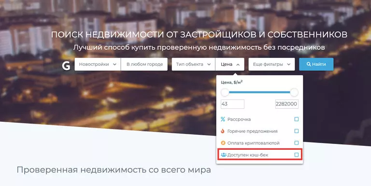
Task: Click the Горячие предложения label
Action: [253, 131]
